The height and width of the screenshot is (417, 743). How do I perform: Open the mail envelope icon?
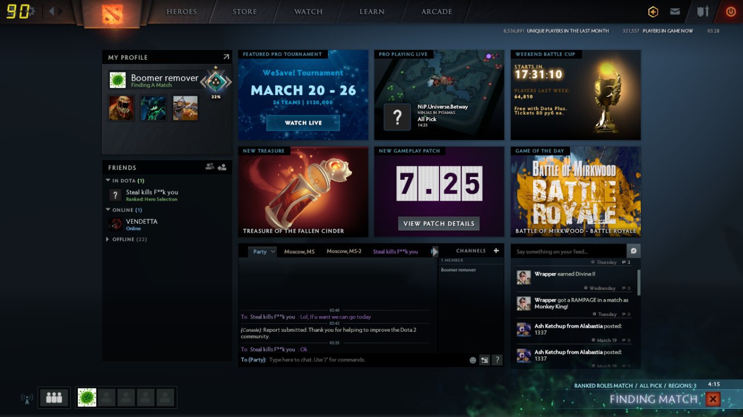coord(675,12)
